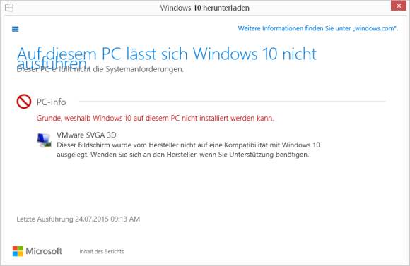The width and height of the screenshot is (410, 266).
Task: Open the windows.com information link
Action: (x=317, y=28)
